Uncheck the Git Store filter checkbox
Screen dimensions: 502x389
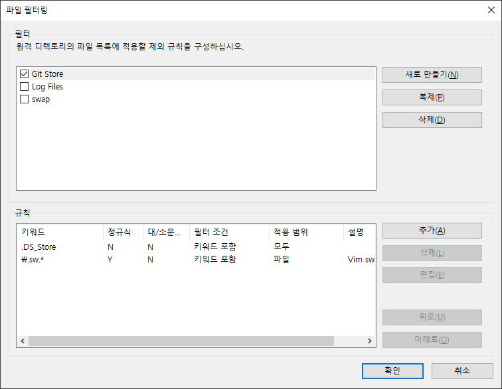pos(25,74)
